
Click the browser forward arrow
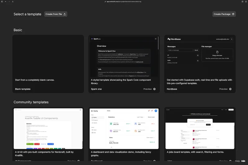click(9, 2)
